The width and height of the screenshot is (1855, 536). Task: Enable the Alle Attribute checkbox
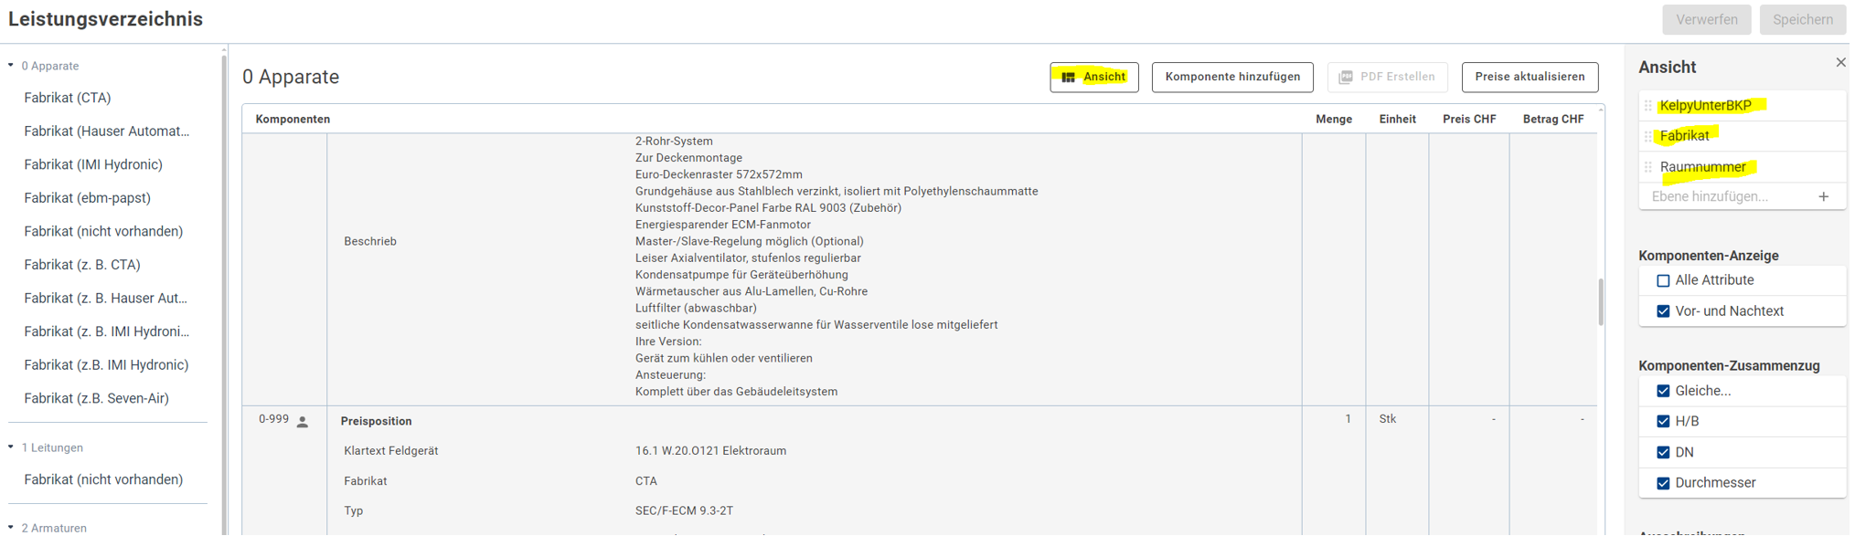1663,281
